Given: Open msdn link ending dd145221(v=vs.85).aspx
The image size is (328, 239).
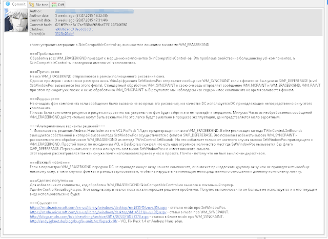Looking at the screenshot, I should click(x=98, y=212).
